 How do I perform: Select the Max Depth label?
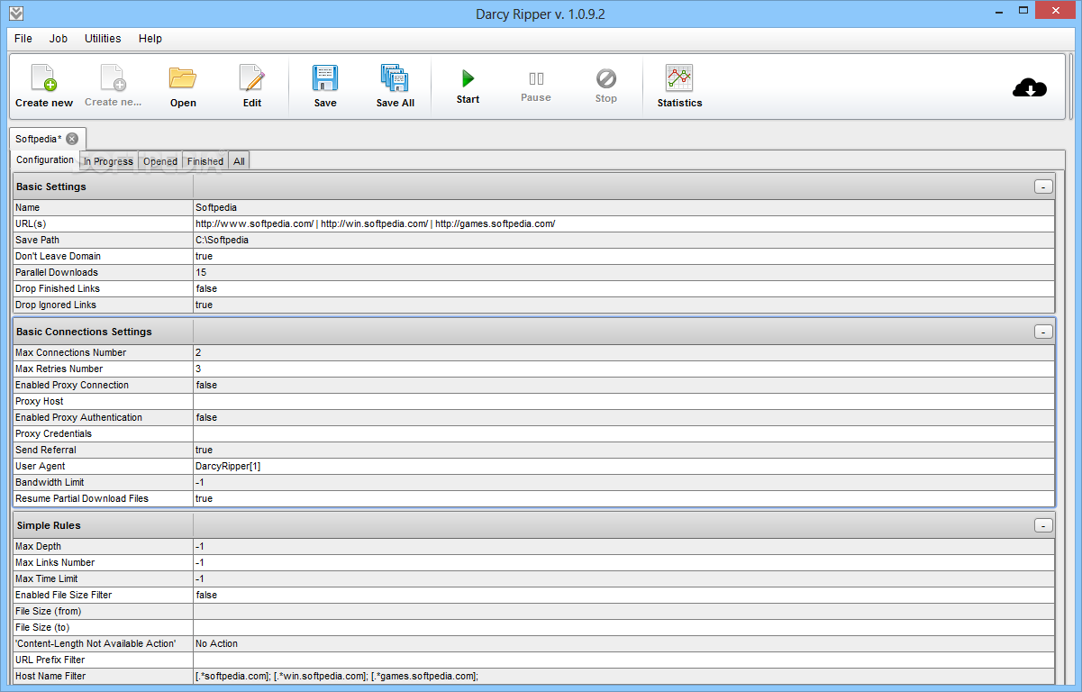click(x=103, y=546)
